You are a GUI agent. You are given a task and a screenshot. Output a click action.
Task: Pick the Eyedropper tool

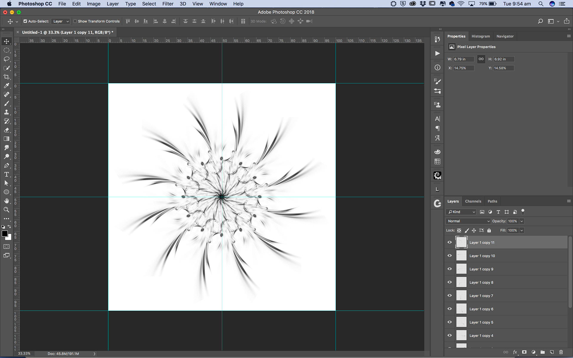coord(7,86)
